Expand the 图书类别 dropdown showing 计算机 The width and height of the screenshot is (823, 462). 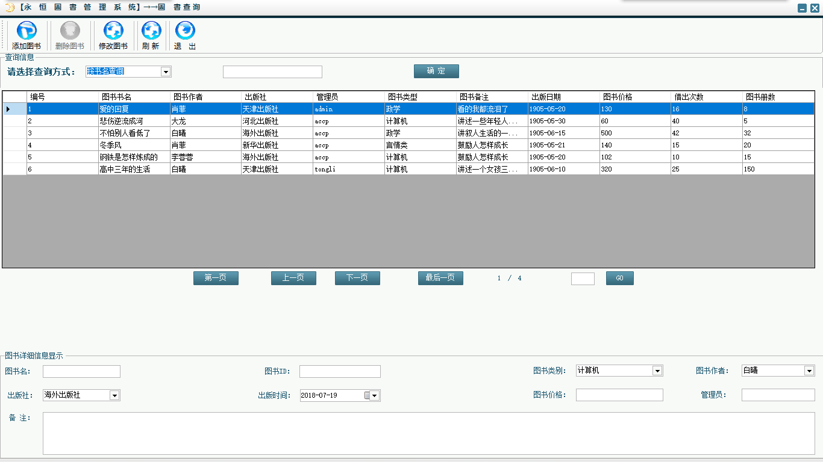point(657,371)
